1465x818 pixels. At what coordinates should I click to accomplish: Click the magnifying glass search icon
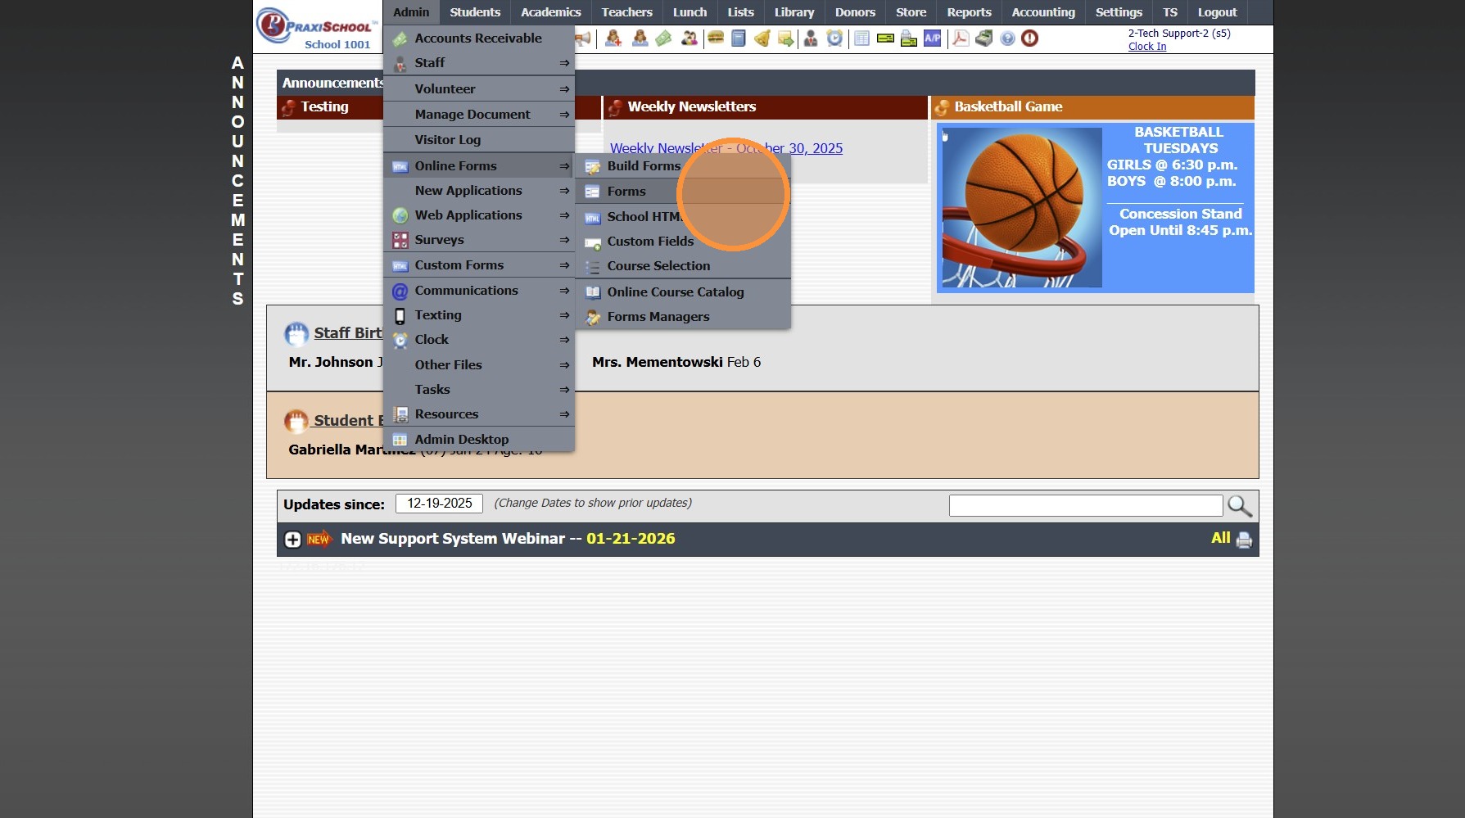point(1239,506)
